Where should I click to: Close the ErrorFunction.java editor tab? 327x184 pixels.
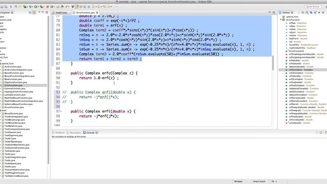coord(97,13)
